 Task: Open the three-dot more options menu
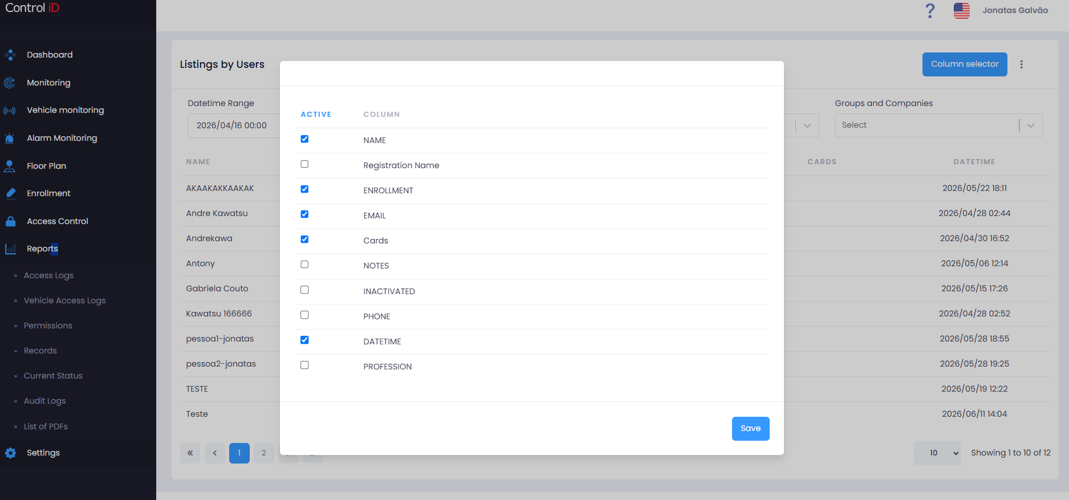coord(1022,64)
